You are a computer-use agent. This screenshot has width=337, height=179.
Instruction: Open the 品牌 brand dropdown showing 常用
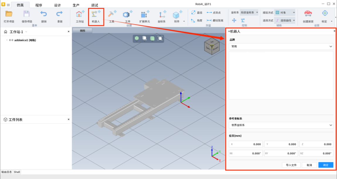(281, 47)
